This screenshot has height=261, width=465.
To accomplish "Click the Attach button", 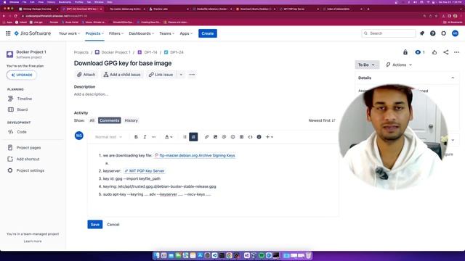I will (x=86, y=75).
